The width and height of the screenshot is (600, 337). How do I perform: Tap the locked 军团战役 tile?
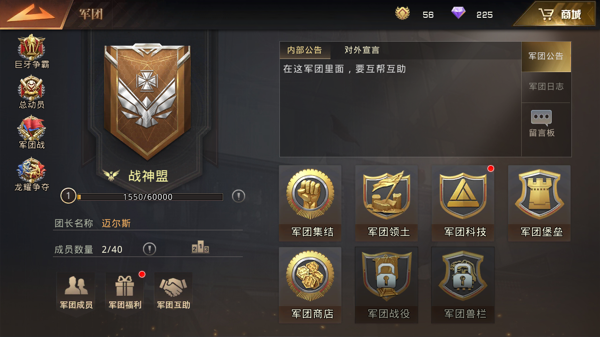click(x=387, y=285)
